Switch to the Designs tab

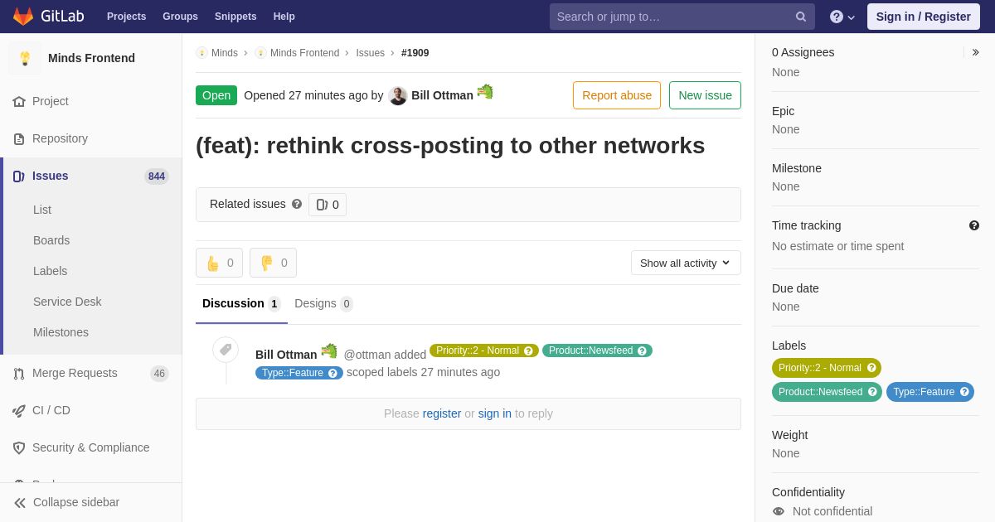[323, 303]
